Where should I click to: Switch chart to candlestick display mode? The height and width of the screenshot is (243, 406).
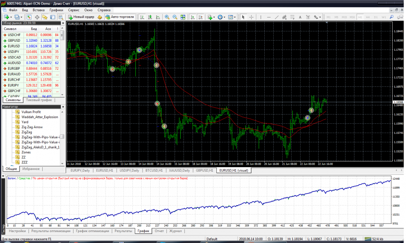tap(150, 17)
